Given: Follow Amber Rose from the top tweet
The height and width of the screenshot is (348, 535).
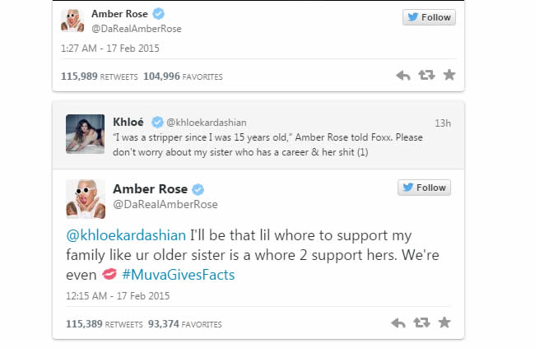Looking at the screenshot, I should (x=428, y=17).
